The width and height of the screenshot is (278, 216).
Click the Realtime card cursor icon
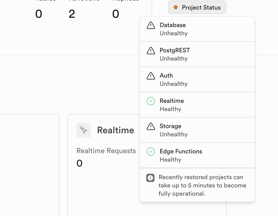pos(84,130)
